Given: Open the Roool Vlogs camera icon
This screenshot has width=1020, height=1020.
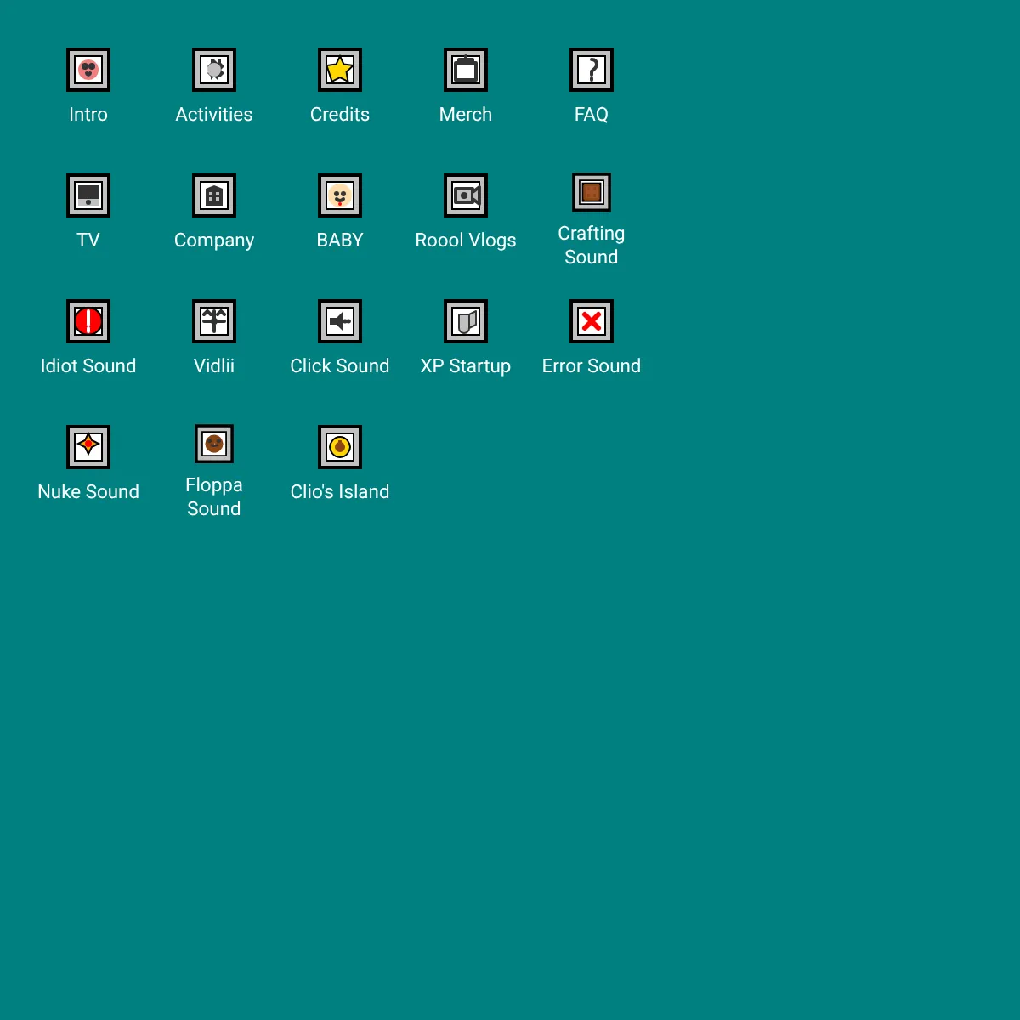Looking at the screenshot, I should click(466, 195).
